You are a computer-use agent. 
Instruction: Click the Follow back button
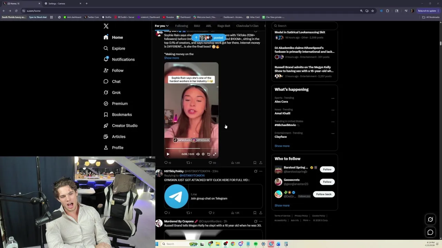pos(324,194)
